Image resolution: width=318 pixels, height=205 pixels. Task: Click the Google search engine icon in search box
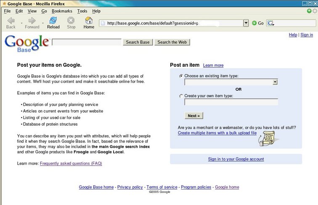click(270, 23)
